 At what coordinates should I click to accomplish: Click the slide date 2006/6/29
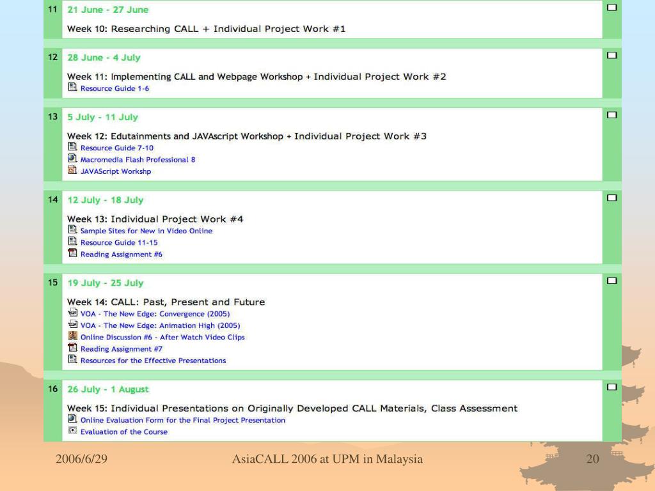coord(81,459)
